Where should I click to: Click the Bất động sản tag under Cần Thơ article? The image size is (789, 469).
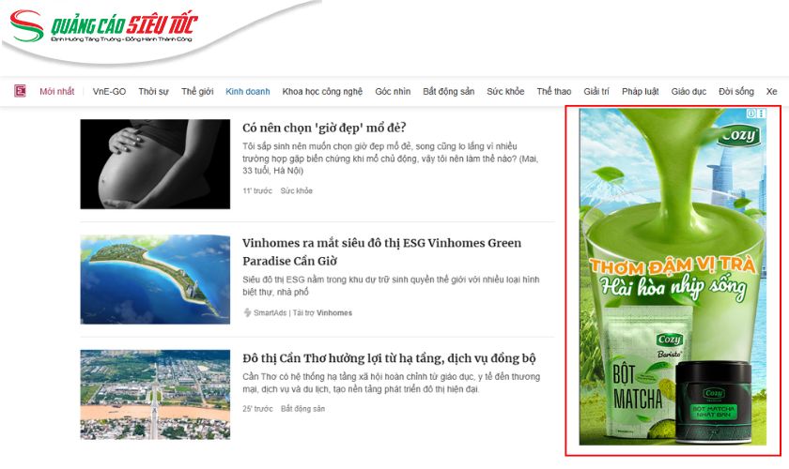pyautogui.click(x=302, y=409)
